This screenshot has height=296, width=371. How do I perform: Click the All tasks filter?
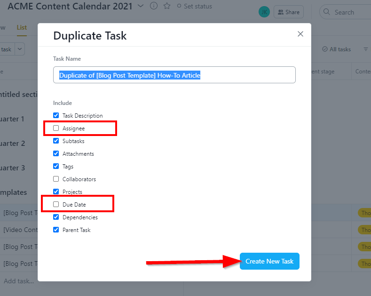[337, 49]
